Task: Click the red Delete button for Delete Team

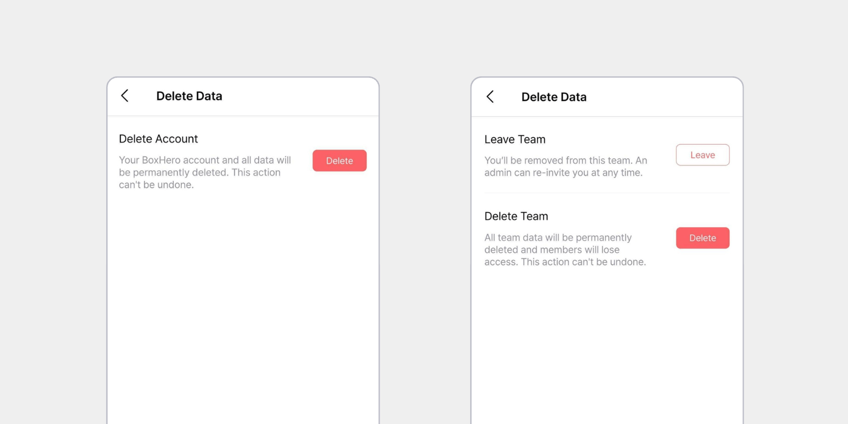Action: click(x=703, y=238)
